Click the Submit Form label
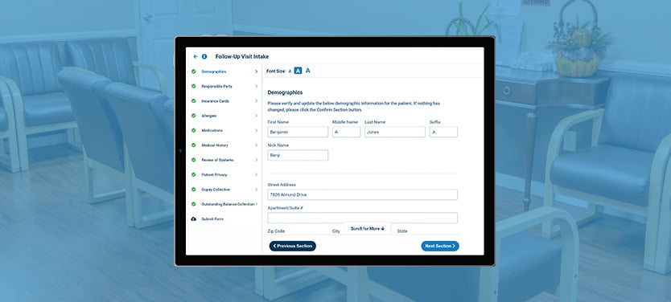The image size is (671, 302). click(212, 218)
